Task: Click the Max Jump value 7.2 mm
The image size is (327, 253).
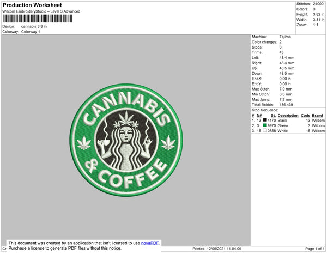Action: point(286,99)
